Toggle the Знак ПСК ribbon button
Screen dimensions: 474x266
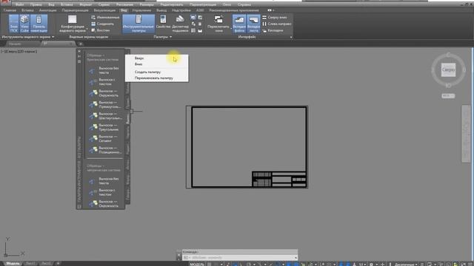14,24
